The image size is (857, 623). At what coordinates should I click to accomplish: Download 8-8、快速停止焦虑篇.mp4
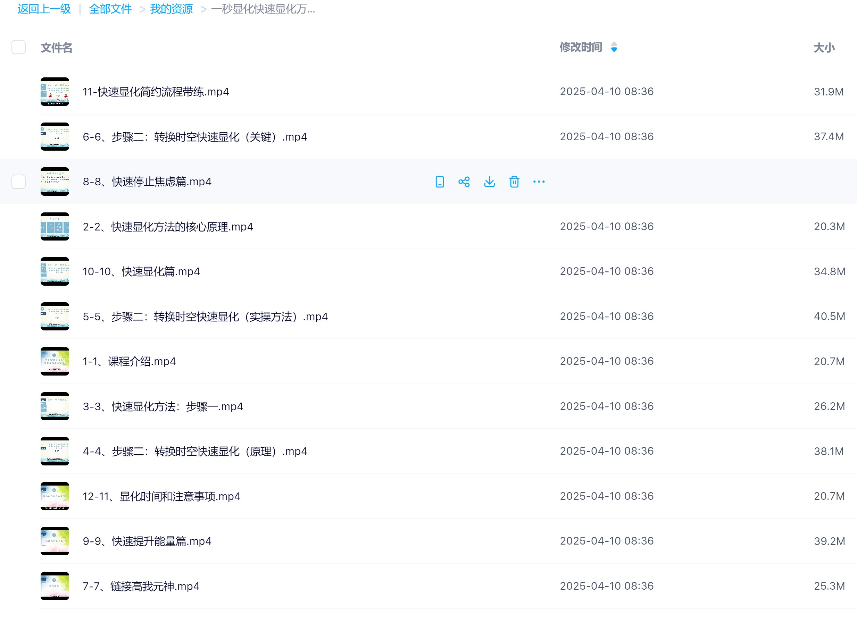(489, 182)
